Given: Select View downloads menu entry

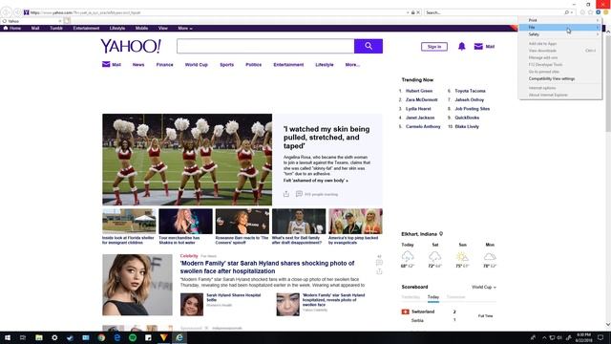Looking at the screenshot, I should (x=560, y=51).
